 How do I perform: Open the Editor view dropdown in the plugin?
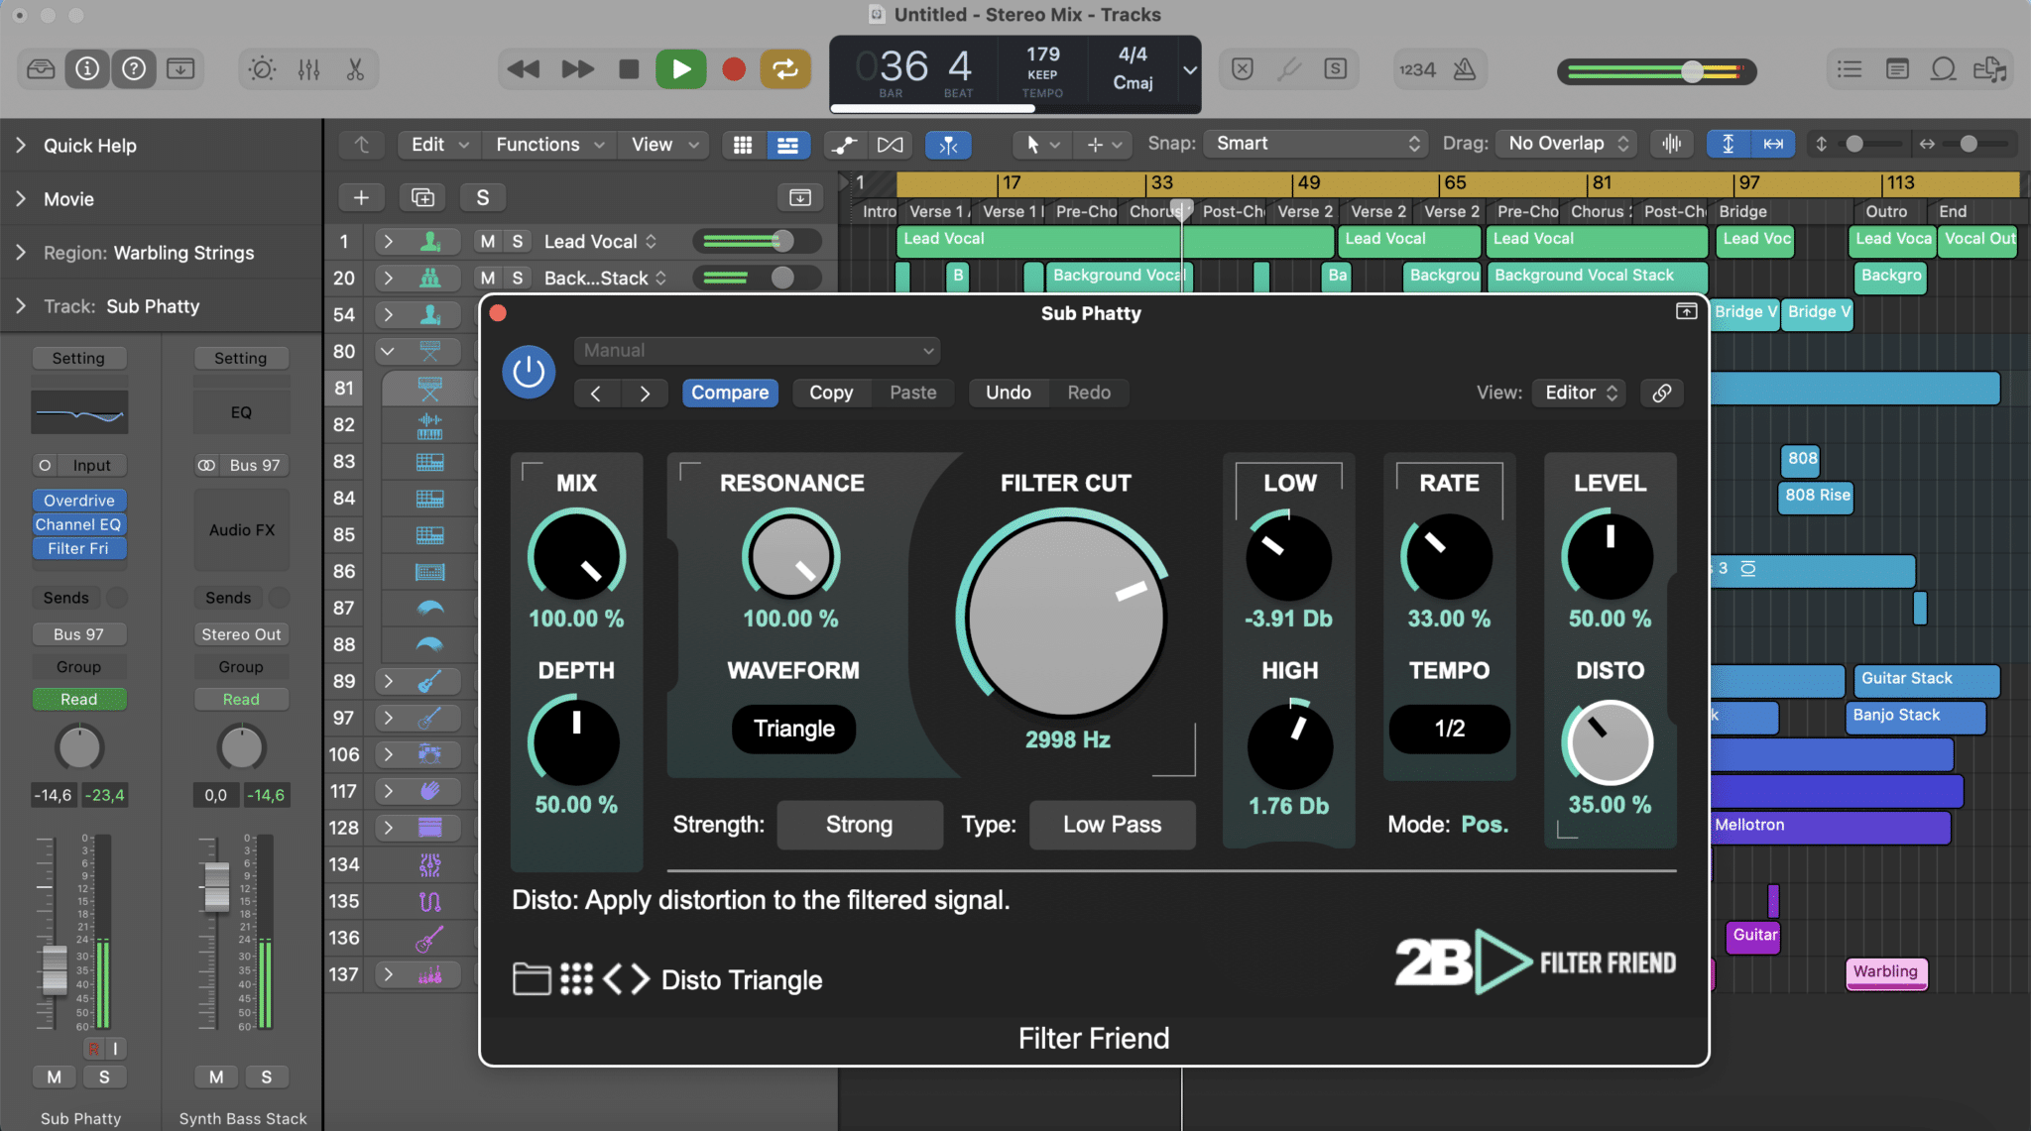(1578, 393)
